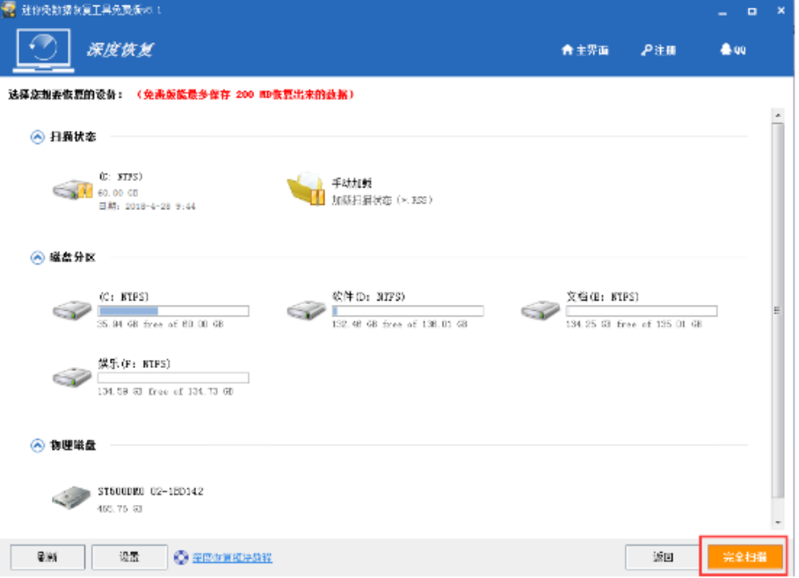Collapse the disk partition (磁盘分区) section
The height and width of the screenshot is (578, 799).
pos(37,257)
